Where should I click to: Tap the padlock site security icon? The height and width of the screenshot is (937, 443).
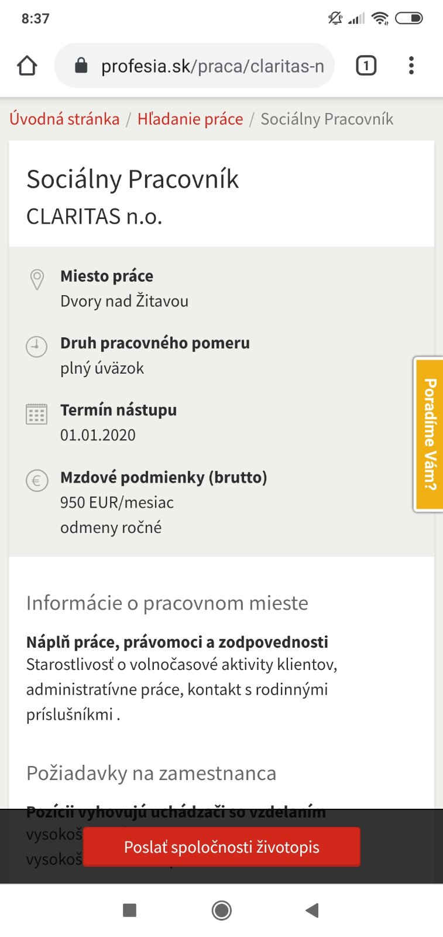pos(81,66)
